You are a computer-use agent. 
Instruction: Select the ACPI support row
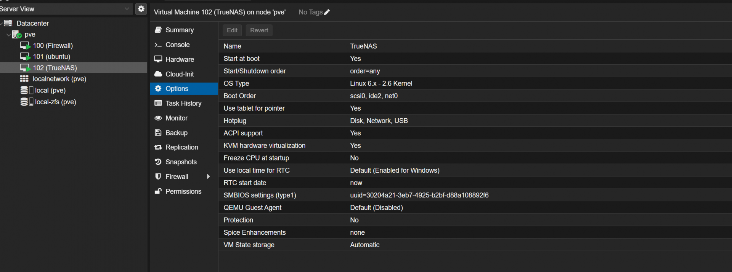pyautogui.click(x=476, y=133)
